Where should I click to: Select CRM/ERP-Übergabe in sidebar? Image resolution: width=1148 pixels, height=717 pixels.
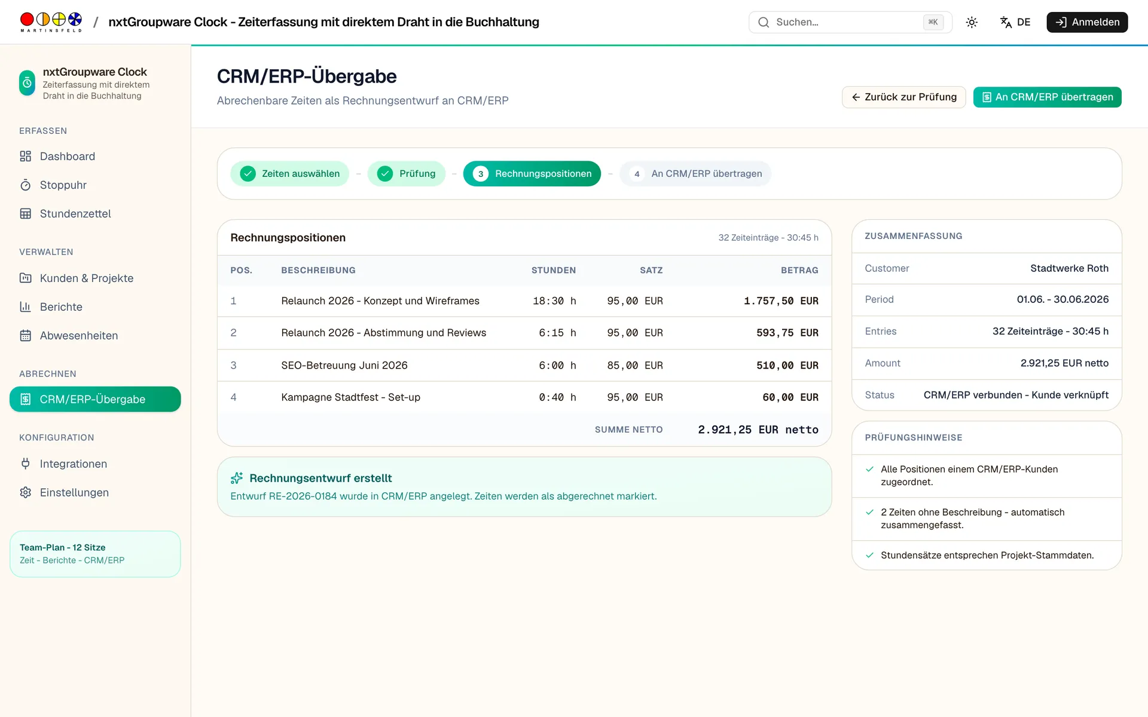pyautogui.click(x=95, y=399)
